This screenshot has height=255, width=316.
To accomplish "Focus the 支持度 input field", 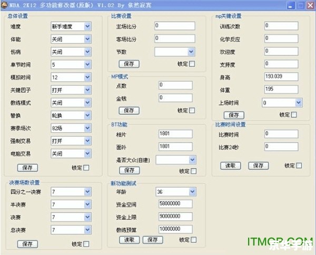I will (281, 64).
